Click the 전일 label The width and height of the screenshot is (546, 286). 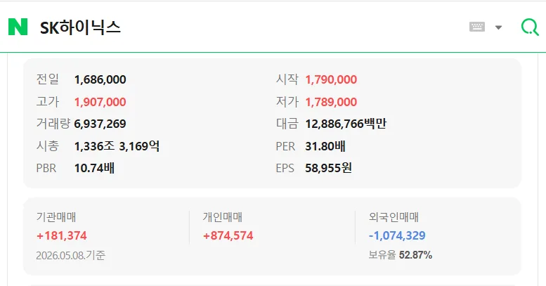[48, 79]
